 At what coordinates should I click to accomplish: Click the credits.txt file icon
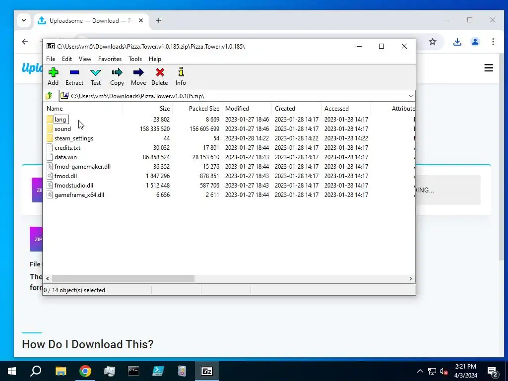[x=50, y=147]
